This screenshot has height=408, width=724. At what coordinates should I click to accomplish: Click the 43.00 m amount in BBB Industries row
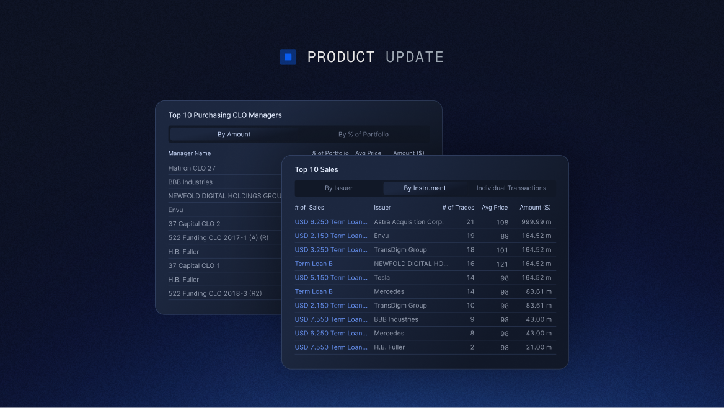539,319
